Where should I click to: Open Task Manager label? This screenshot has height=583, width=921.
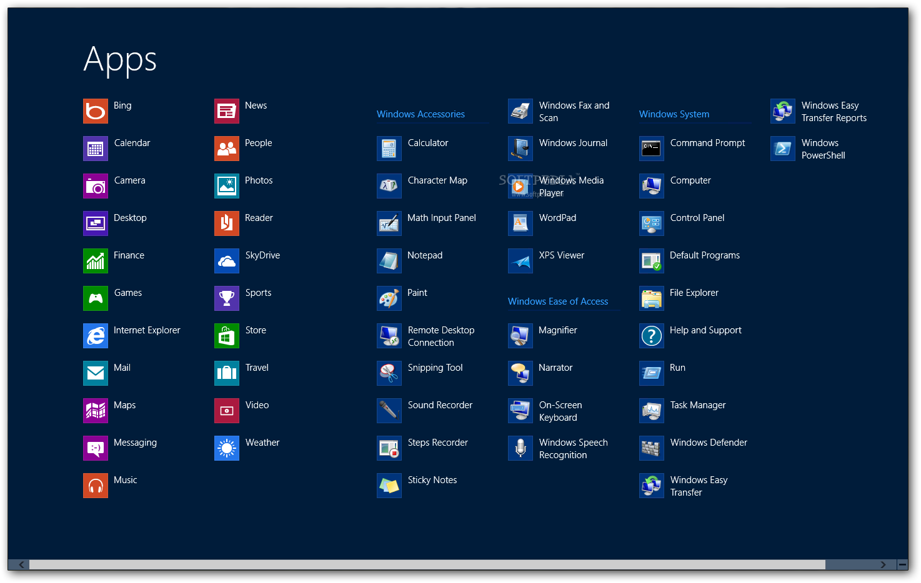click(698, 405)
